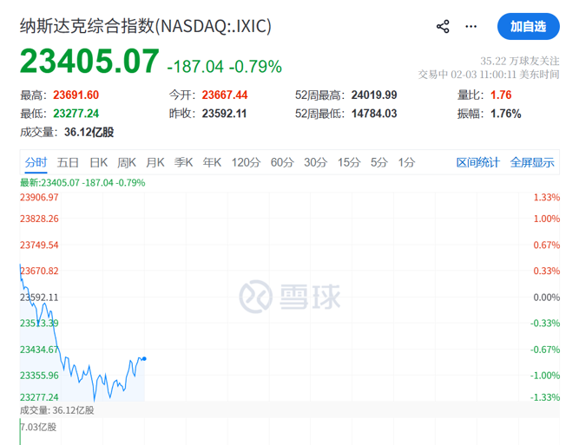Viewport: 579px width, 445px height.
Task: Select the 120分 interval tab
Action: click(246, 162)
